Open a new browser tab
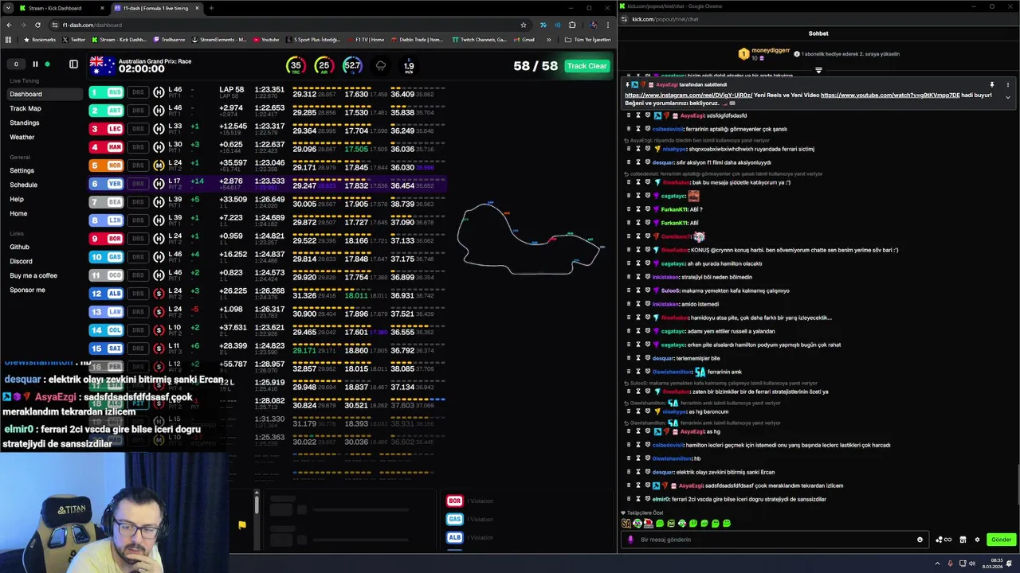1020x573 pixels. pos(211,8)
